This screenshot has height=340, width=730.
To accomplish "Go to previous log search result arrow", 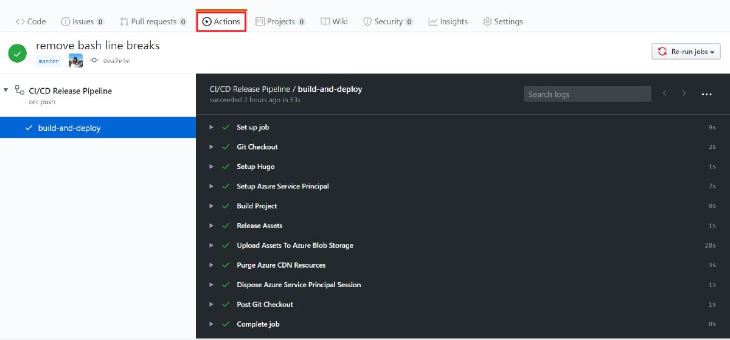I will [665, 94].
